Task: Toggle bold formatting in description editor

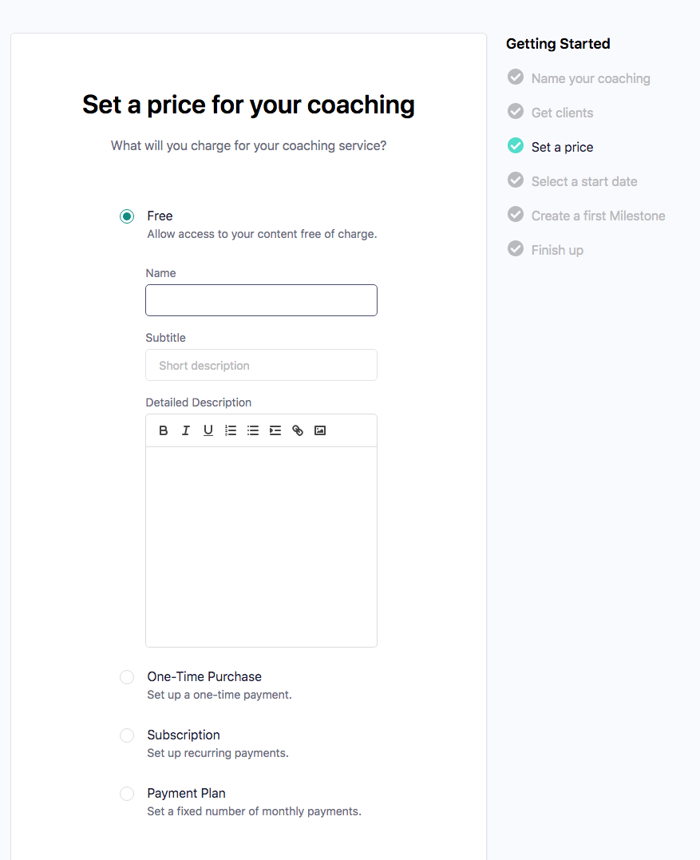Action: tap(164, 430)
